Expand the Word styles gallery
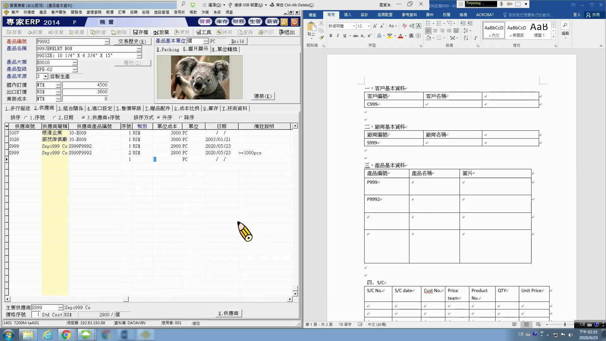This screenshot has width=606, height=341. click(553, 37)
